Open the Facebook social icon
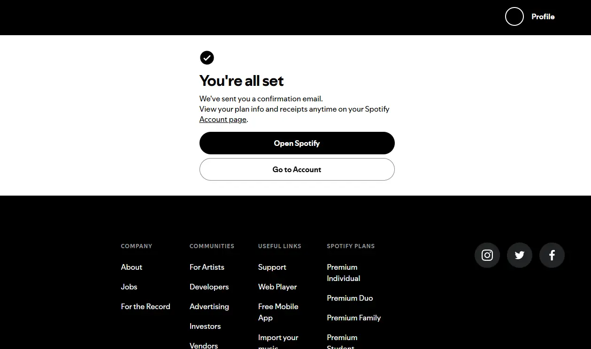This screenshot has width=591, height=349. 552,255
